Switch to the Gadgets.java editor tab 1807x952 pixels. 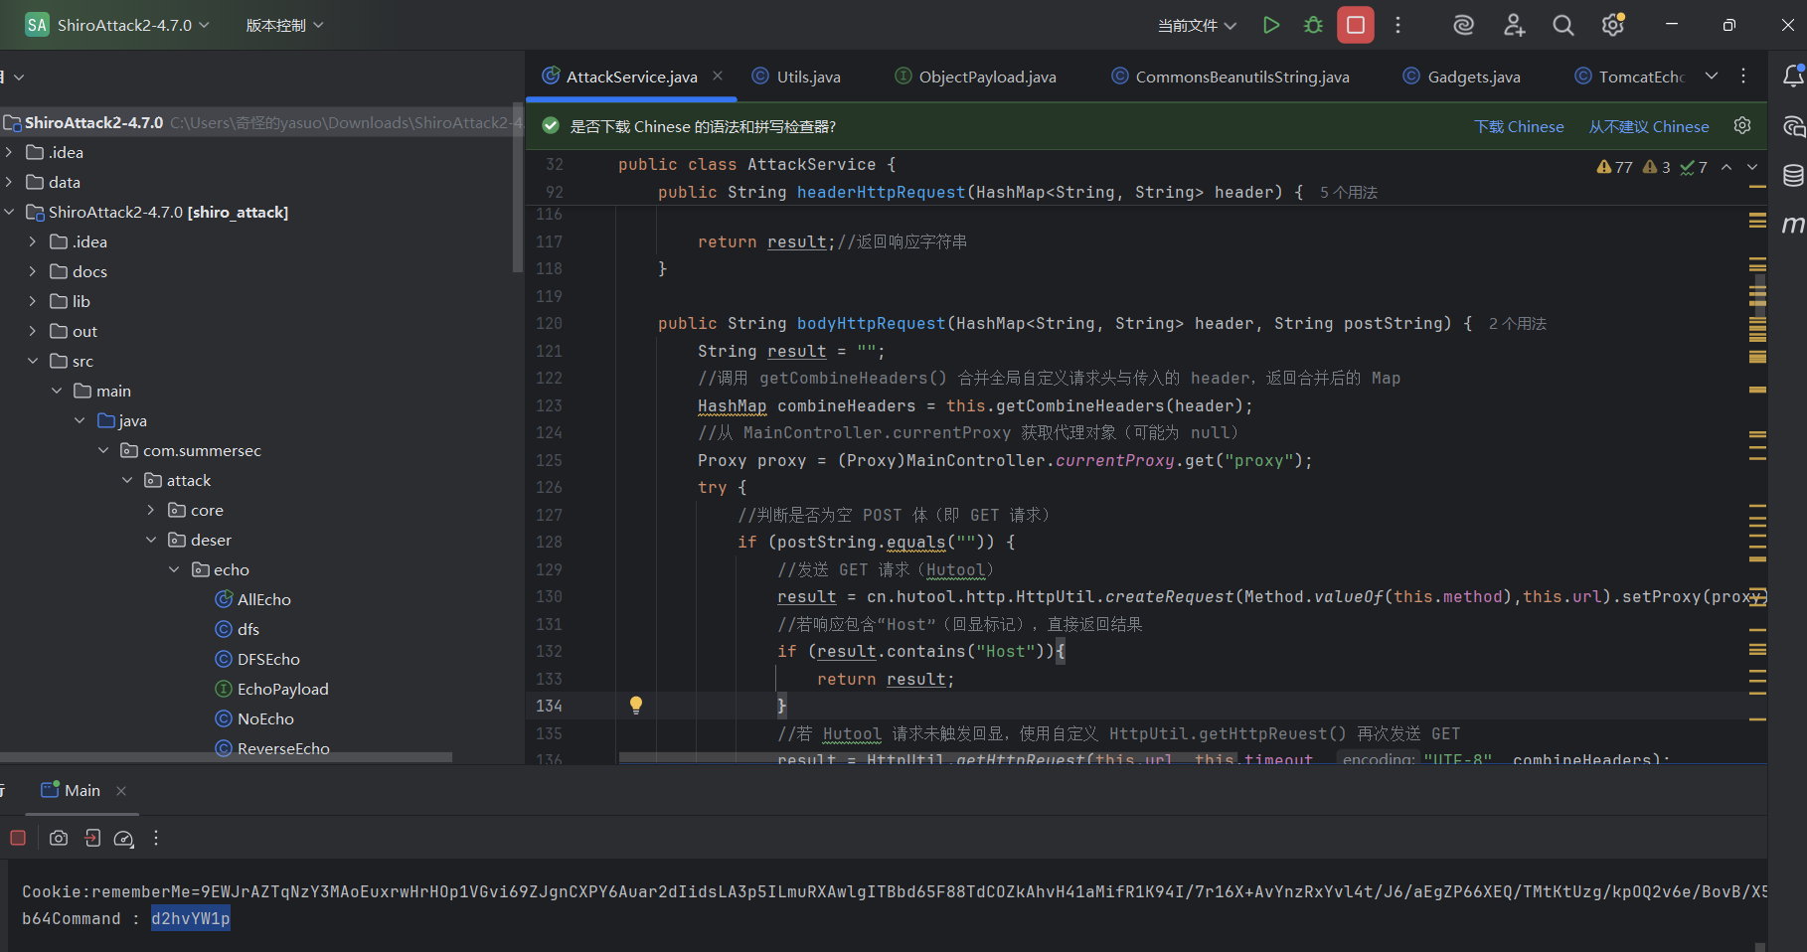coord(1473,77)
